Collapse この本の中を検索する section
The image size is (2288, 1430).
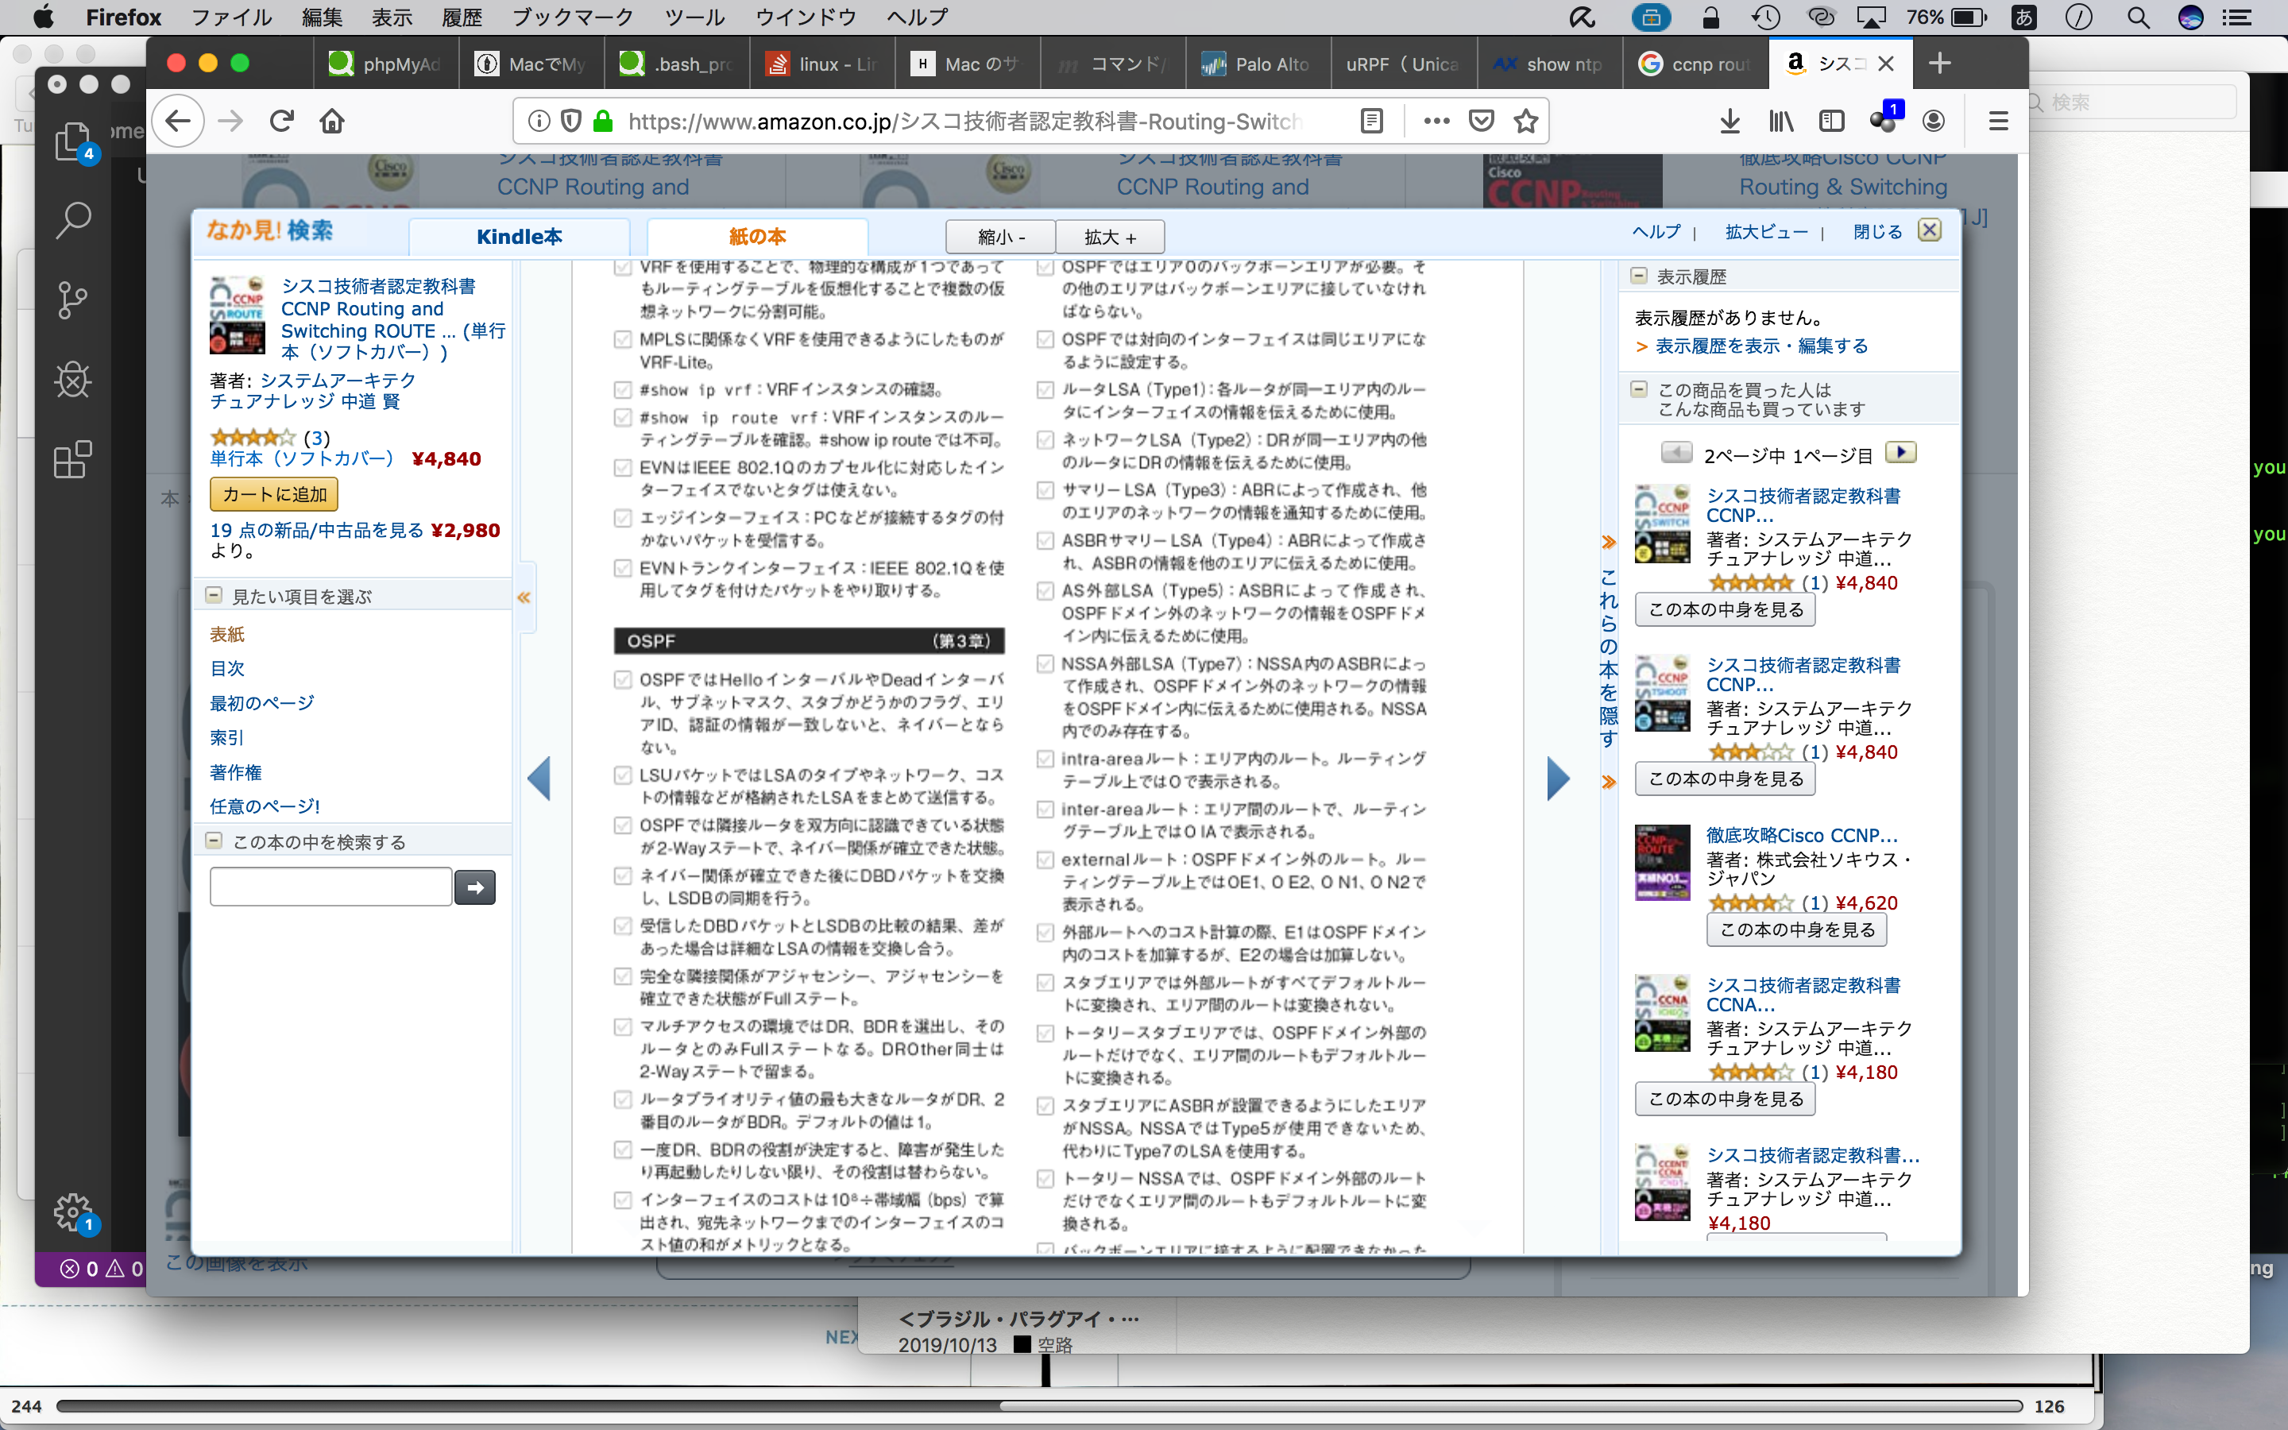tap(214, 841)
